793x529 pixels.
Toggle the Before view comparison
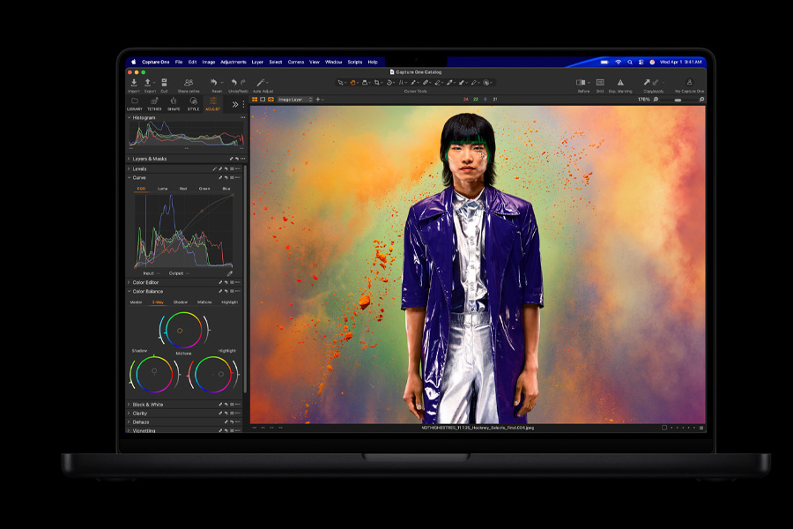pyautogui.click(x=582, y=82)
